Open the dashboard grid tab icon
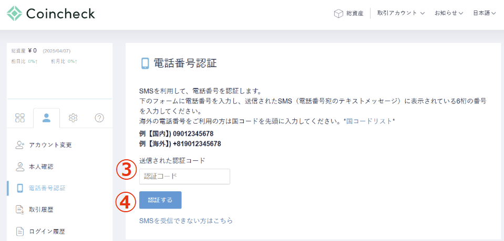The width and height of the screenshot is (504, 241). pos(20,118)
